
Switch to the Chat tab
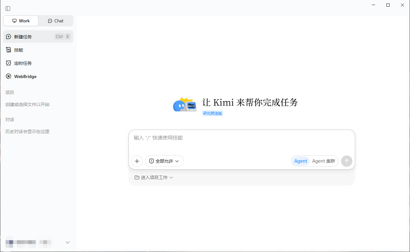pyautogui.click(x=56, y=21)
